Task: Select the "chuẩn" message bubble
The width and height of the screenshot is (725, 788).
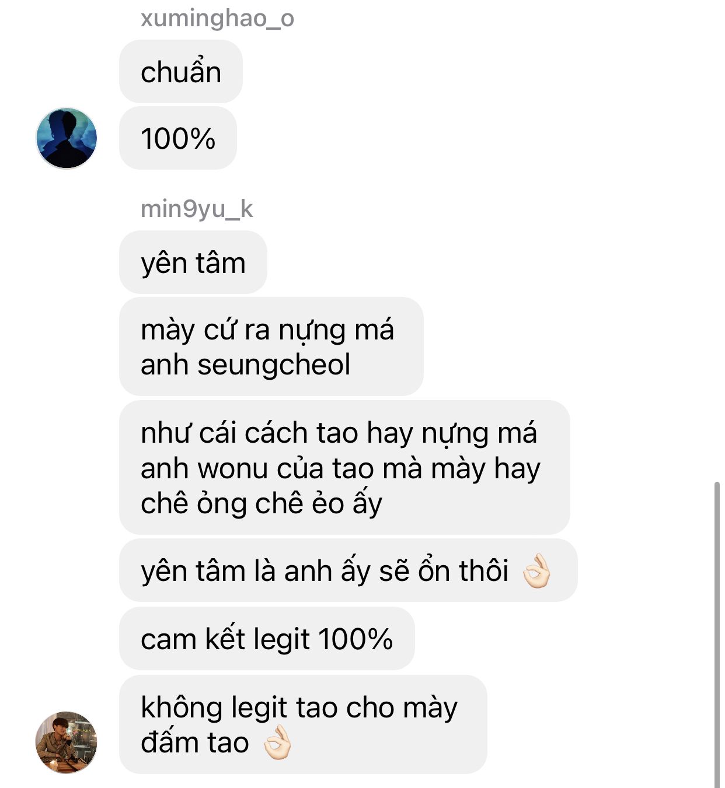Action: (181, 72)
